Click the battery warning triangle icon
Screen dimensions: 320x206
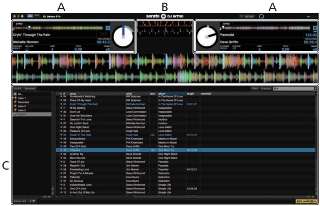44,16
